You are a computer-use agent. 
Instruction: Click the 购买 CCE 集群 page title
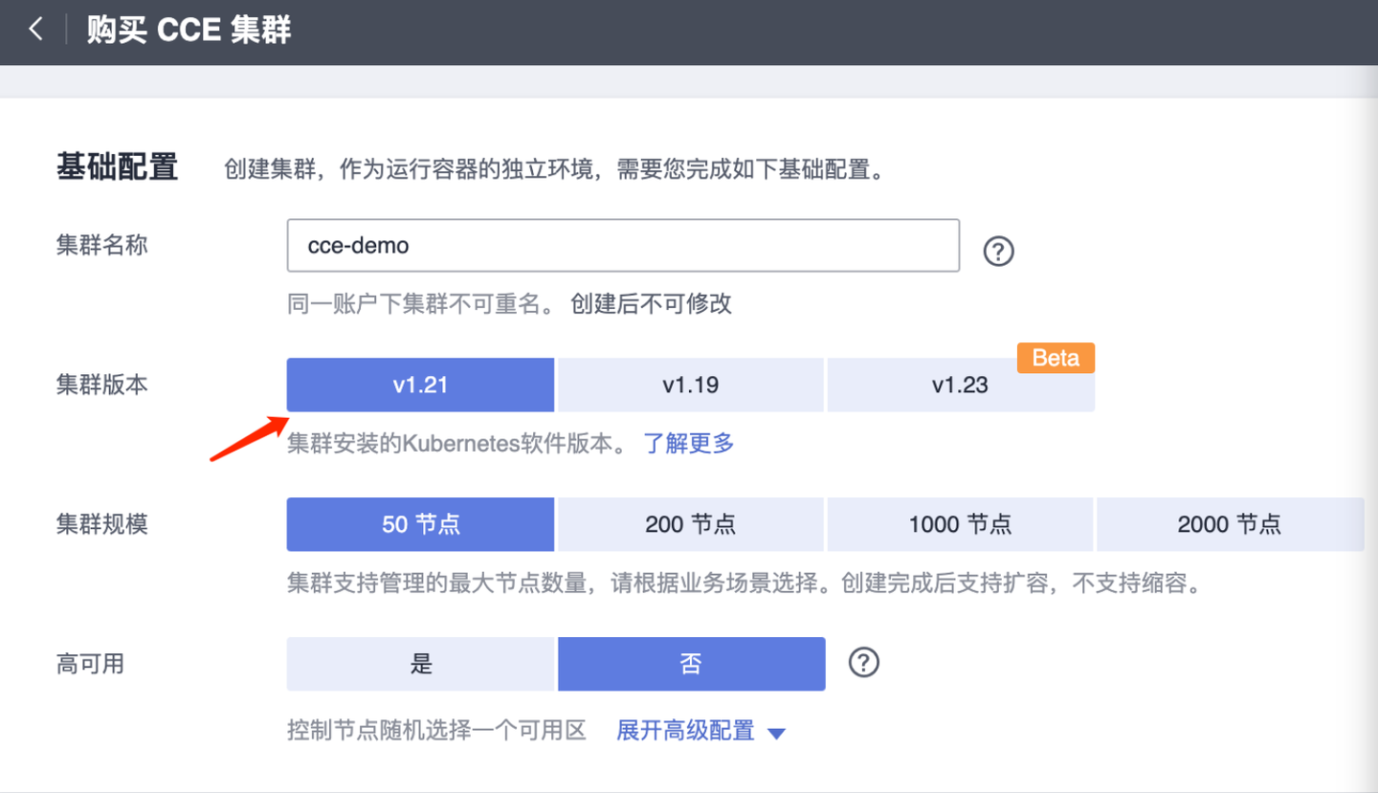189,29
